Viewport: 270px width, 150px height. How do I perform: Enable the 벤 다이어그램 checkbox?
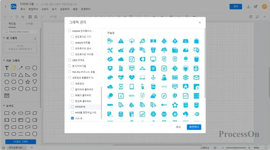point(69,66)
